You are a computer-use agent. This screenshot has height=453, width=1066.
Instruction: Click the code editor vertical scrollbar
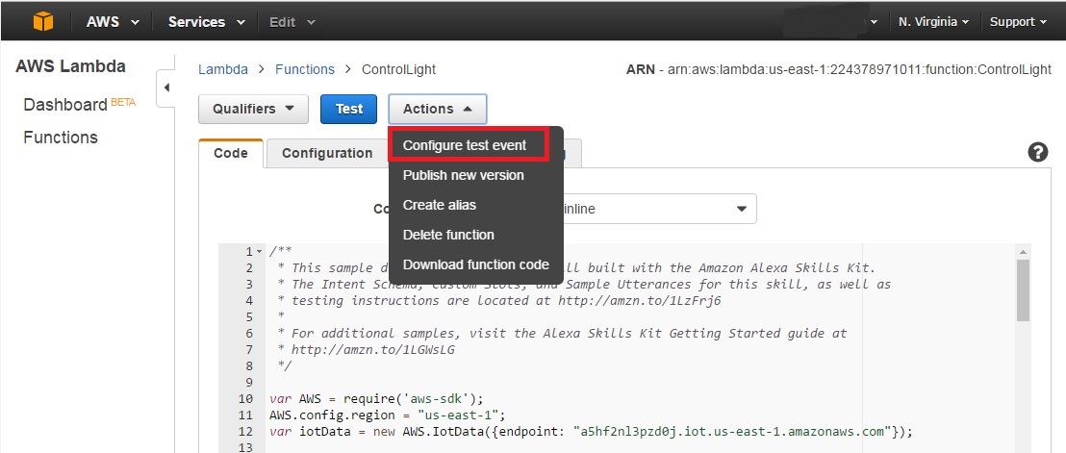[x=1023, y=290]
